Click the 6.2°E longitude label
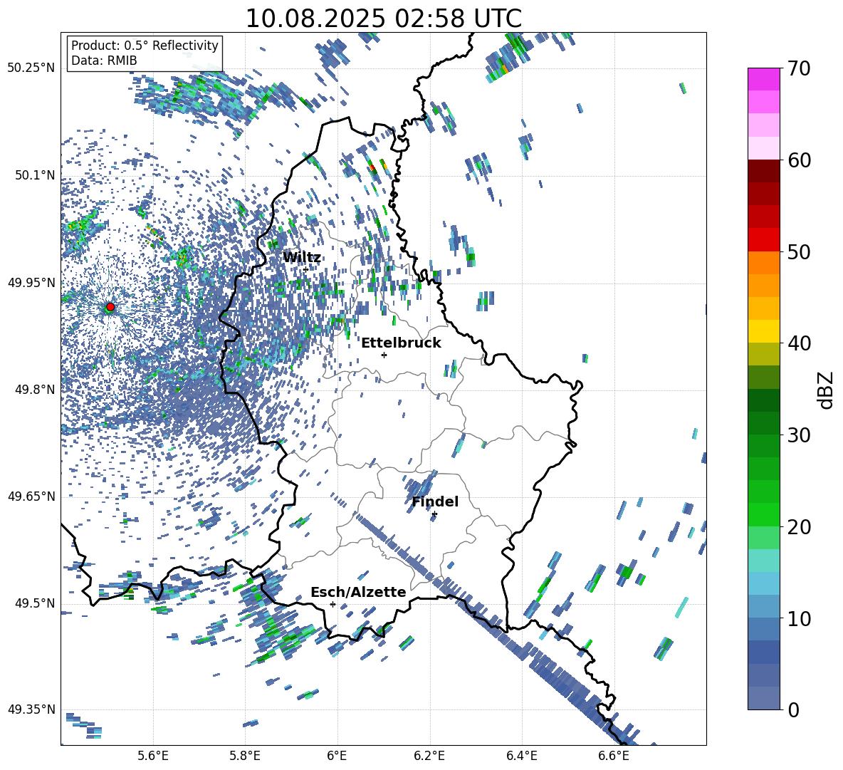This screenshot has width=843, height=770. point(429,756)
